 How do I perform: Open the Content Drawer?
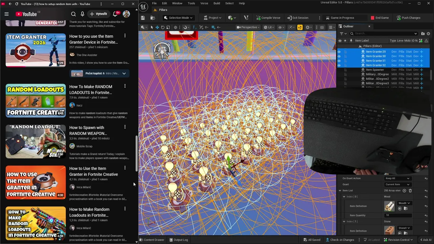point(152,240)
